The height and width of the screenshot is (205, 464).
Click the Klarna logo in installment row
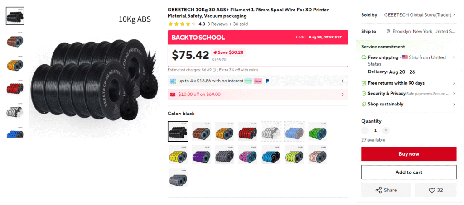click(258, 81)
